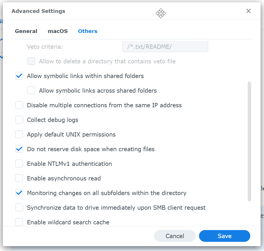Screen dimensions: 264x251
Task: Uncheck Allow symbolic links within shared folders
Action: click(19, 76)
